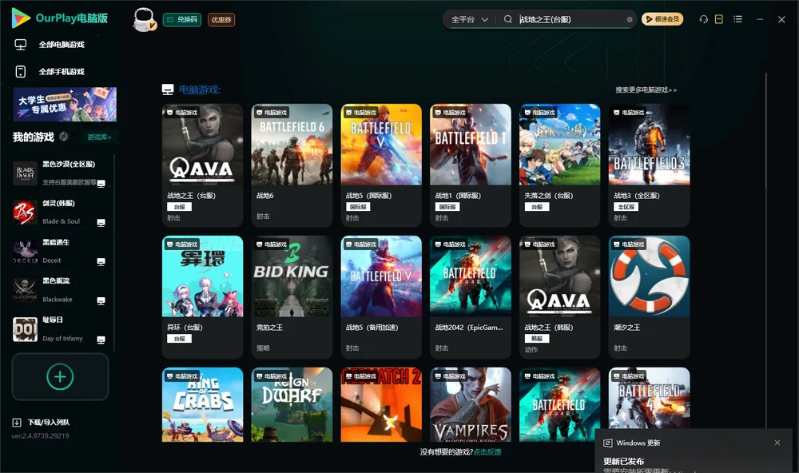The width and height of the screenshot is (799, 473).
Task: Open the 游戏库 link
Action: tap(99, 137)
